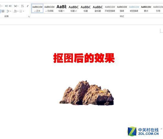Apply the 标题 1 heading style
This screenshot has width=163, height=139.
(61, 9)
